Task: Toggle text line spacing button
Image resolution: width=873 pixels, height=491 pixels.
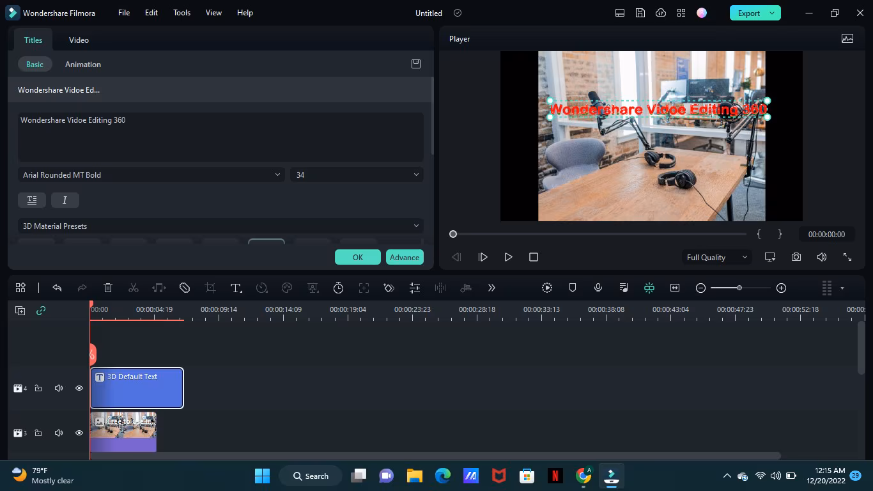Action: click(x=32, y=200)
